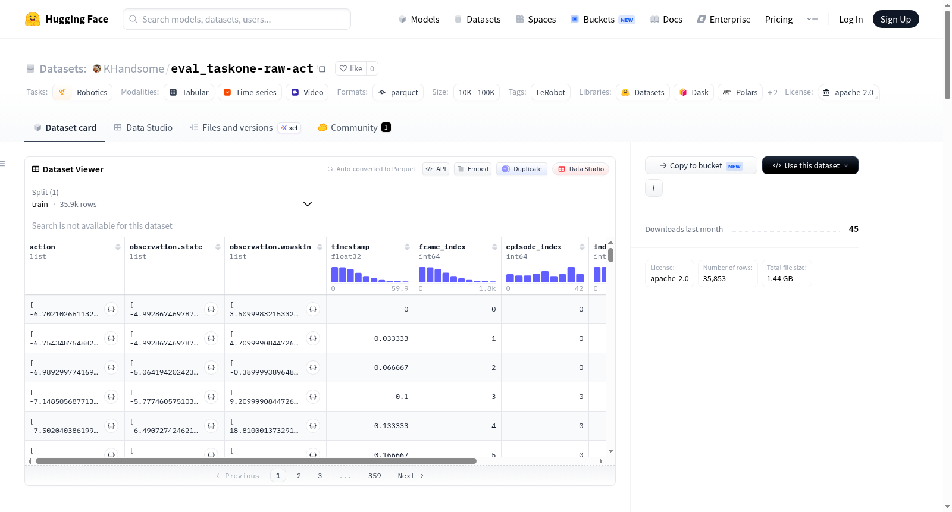Screen dimensions: 952x512
Task: Sort the episode_index column
Action: coord(582,247)
